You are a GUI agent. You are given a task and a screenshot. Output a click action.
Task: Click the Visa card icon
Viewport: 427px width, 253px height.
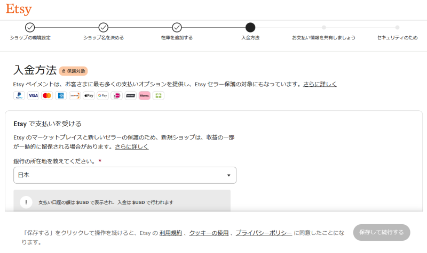[33, 96]
